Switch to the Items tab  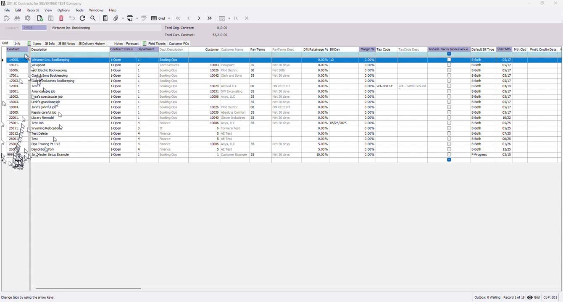coord(34,44)
